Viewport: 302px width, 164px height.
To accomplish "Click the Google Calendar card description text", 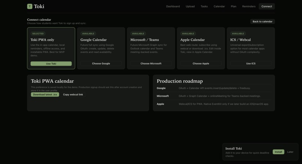I will 97,49.
